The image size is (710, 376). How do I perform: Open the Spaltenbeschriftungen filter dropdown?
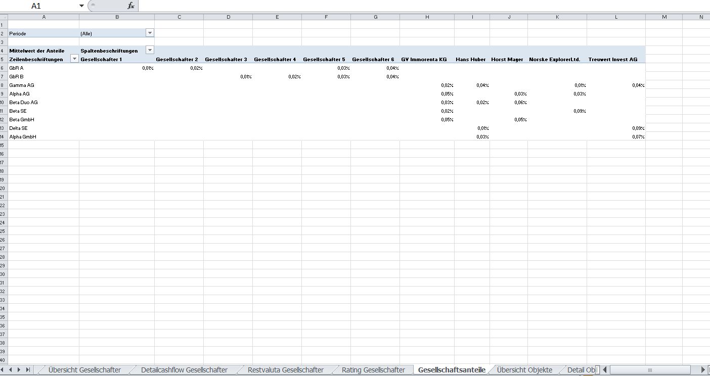tap(150, 50)
